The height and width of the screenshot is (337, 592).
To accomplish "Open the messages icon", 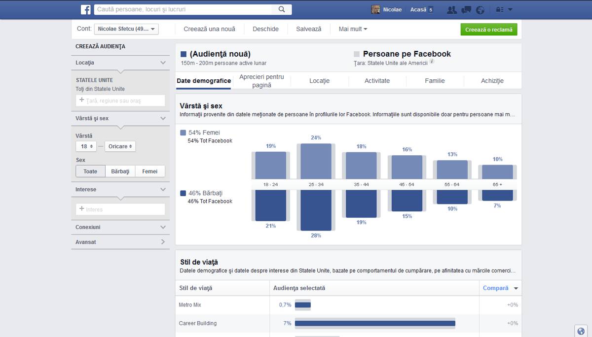I will tap(466, 10).
